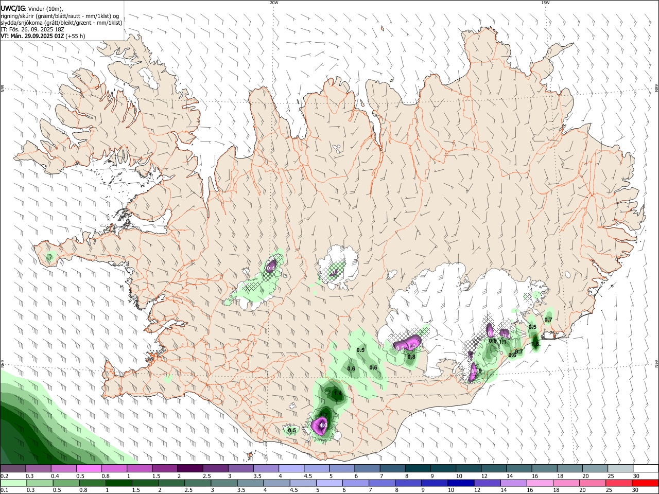Image resolution: width=659 pixels, height=494 pixels.
Task: Click the '0.8' value south of the glacier
Action: click(411, 357)
